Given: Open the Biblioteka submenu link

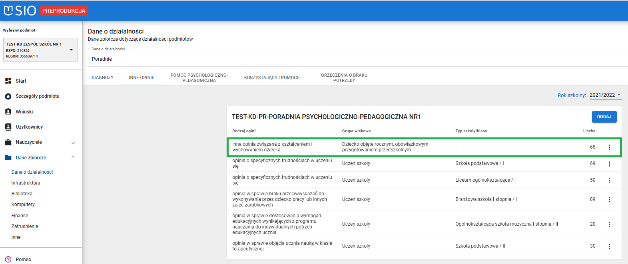Looking at the screenshot, I should tap(22, 194).
